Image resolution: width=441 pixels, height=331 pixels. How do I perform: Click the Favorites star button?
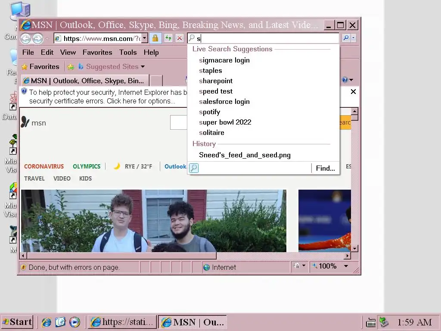pyautogui.click(x=40, y=67)
